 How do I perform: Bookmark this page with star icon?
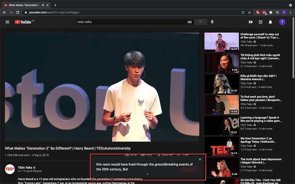click(249, 12)
